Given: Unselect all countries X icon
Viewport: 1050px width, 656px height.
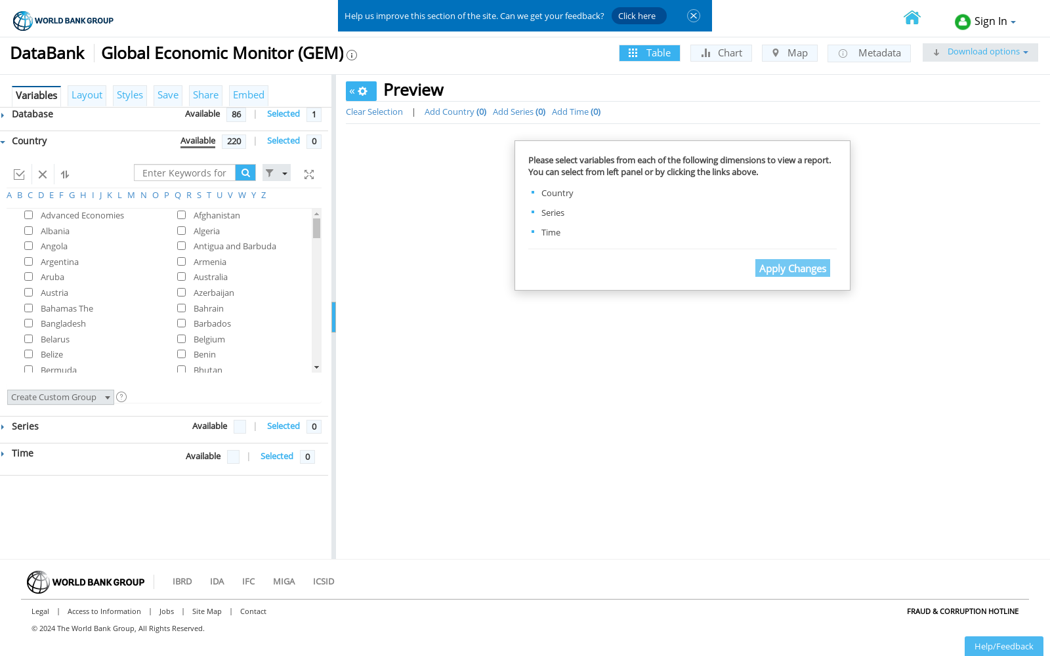Looking at the screenshot, I should pos(43,174).
